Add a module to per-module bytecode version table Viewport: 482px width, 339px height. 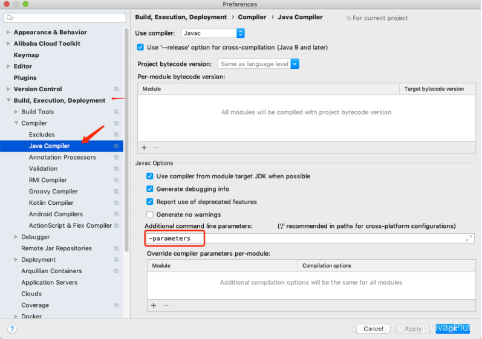click(x=144, y=147)
